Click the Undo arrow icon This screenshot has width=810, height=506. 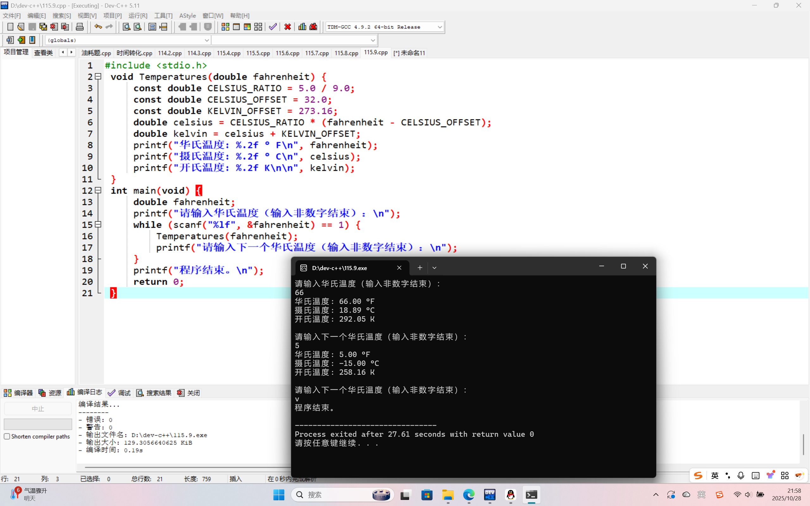click(x=98, y=27)
